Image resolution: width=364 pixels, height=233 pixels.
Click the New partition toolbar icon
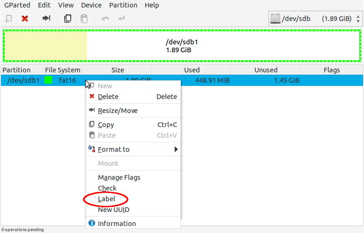8,19
